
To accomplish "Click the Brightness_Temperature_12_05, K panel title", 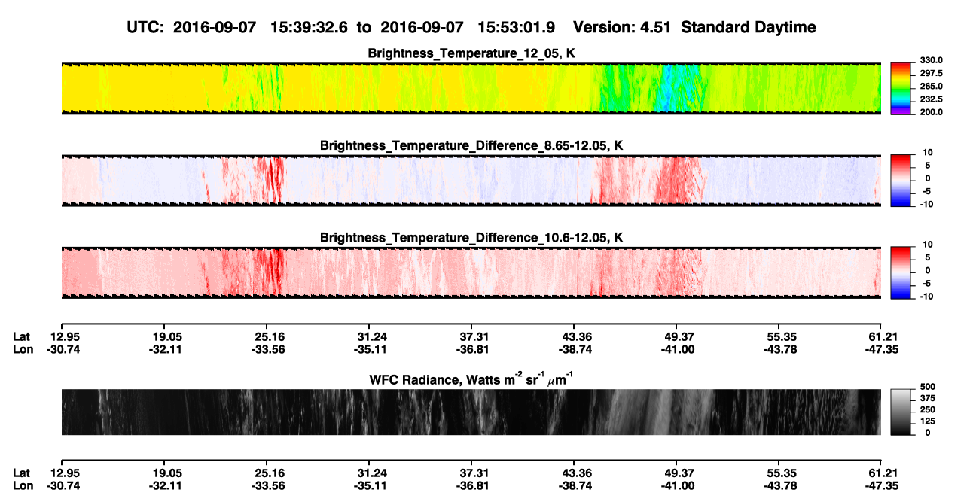I will [x=471, y=53].
